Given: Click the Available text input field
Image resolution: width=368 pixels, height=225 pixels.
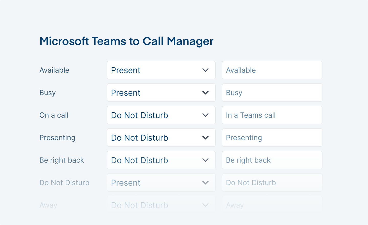Looking at the screenshot, I should [272, 70].
